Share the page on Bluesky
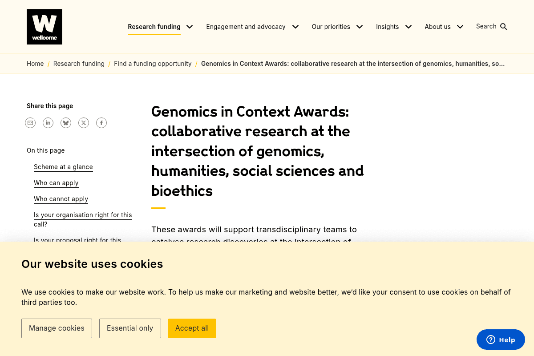 coord(66,123)
